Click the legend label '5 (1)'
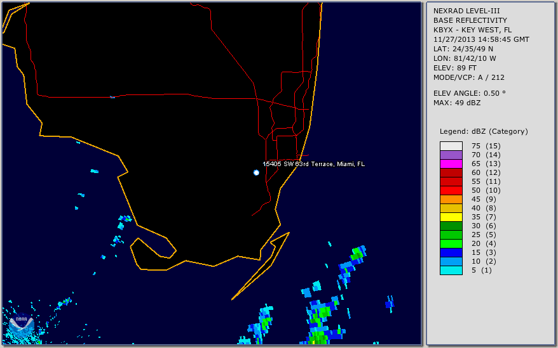558x348 pixels. tap(482, 270)
